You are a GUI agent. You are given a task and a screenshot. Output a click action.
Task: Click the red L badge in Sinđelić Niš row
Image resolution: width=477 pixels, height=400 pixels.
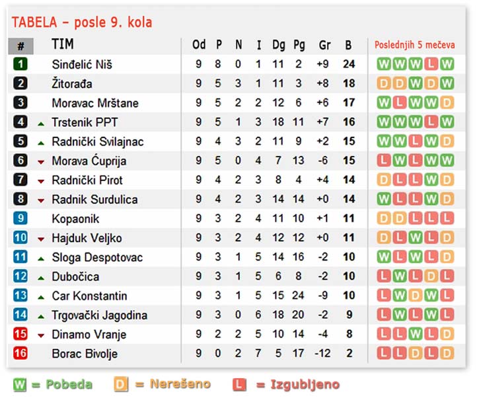tap(431, 65)
